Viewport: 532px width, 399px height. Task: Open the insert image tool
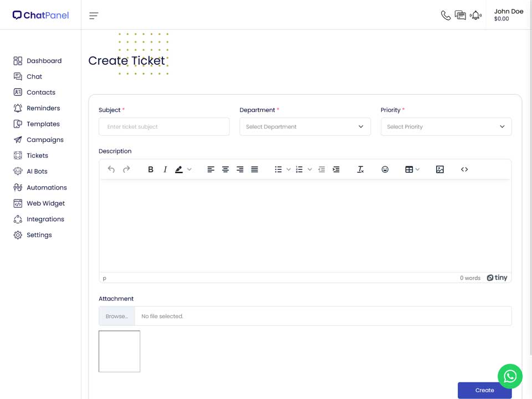(x=439, y=170)
